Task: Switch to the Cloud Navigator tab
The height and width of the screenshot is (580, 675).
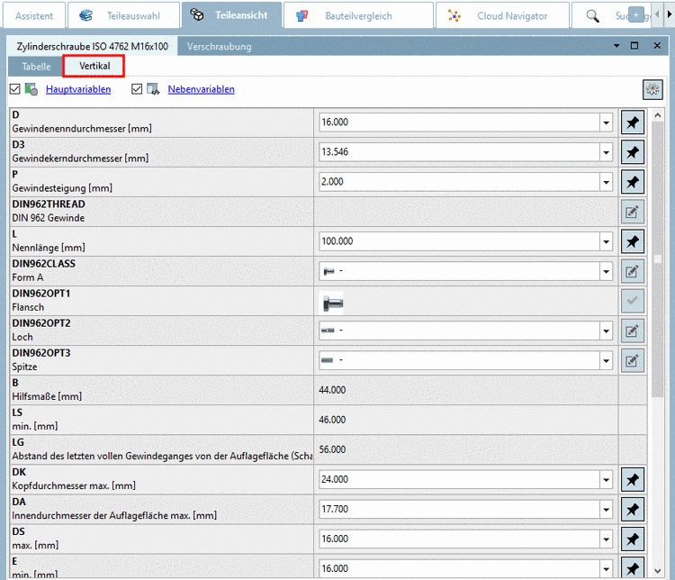Action: point(502,15)
